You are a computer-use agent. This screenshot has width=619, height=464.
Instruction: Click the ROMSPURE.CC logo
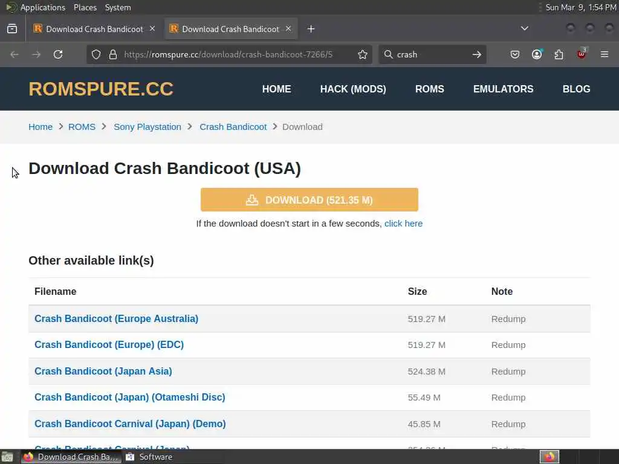click(101, 89)
